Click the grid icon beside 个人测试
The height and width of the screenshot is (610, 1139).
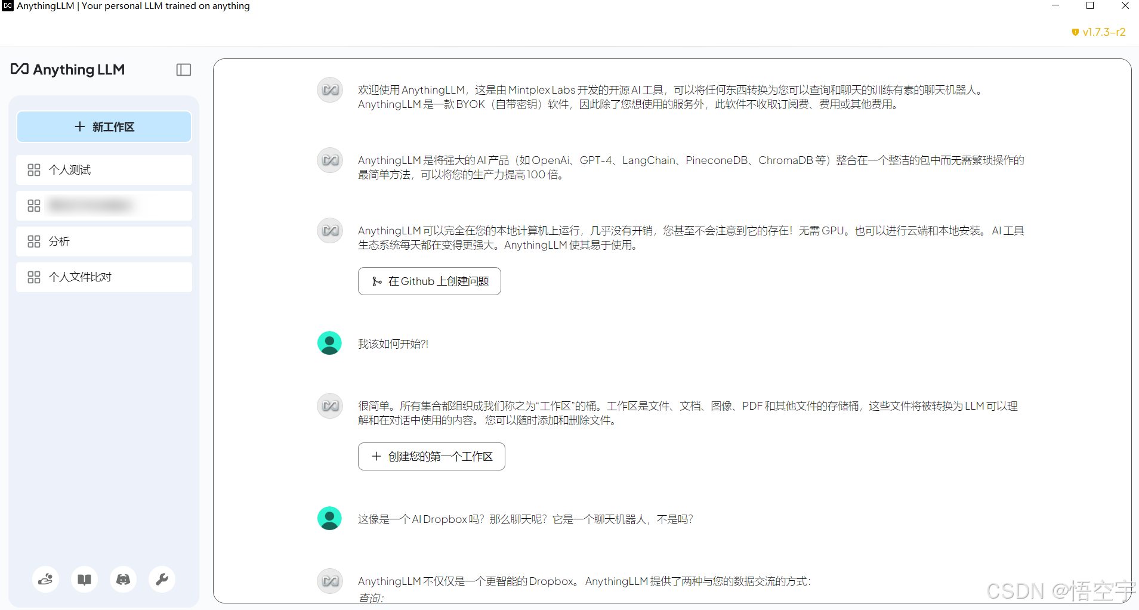[34, 170]
